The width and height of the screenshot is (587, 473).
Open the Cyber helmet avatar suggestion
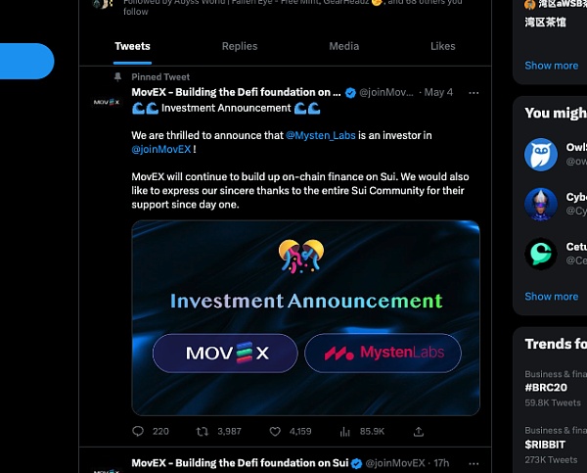click(541, 205)
